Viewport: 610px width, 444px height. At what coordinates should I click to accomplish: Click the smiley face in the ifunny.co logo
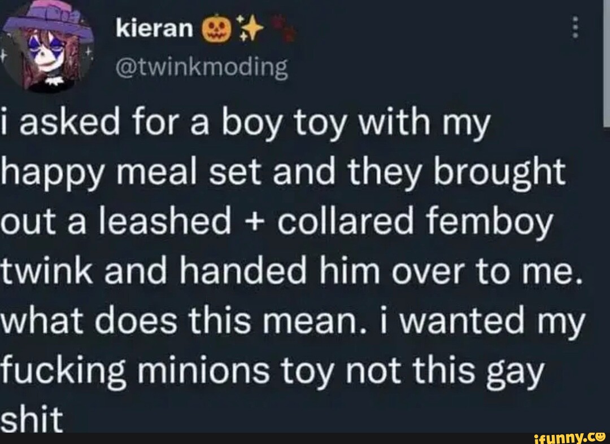click(x=600, y=436)
